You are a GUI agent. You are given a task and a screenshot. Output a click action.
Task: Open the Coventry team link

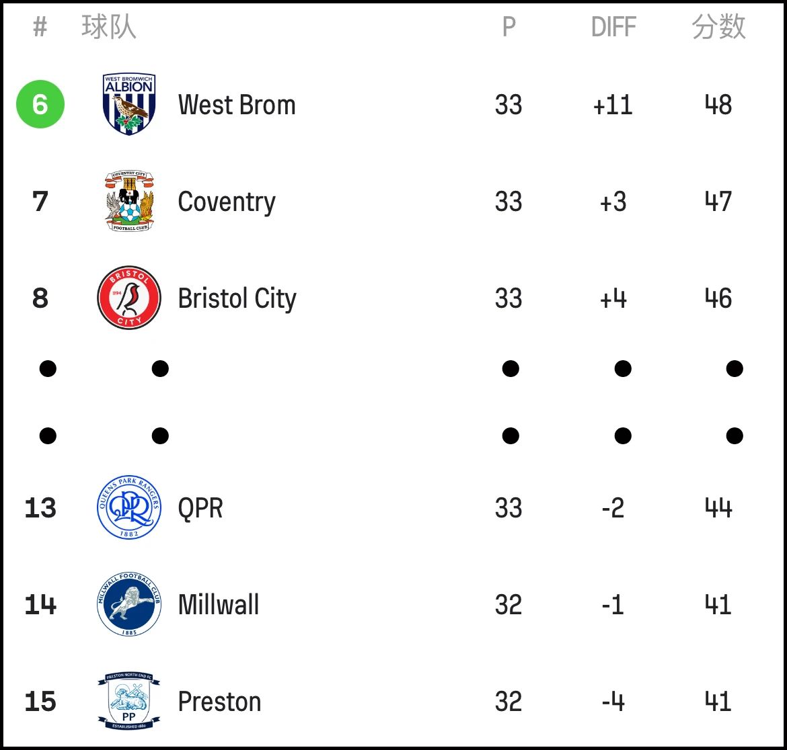coord(227,202)
